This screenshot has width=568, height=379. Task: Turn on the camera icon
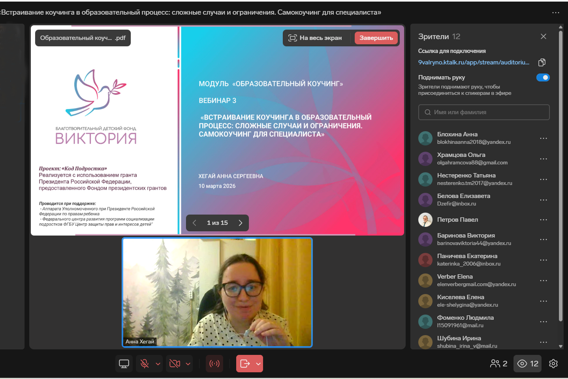coord(175,364)
